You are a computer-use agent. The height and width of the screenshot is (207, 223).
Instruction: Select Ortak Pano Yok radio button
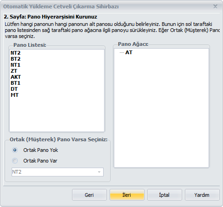click(15, 150)
